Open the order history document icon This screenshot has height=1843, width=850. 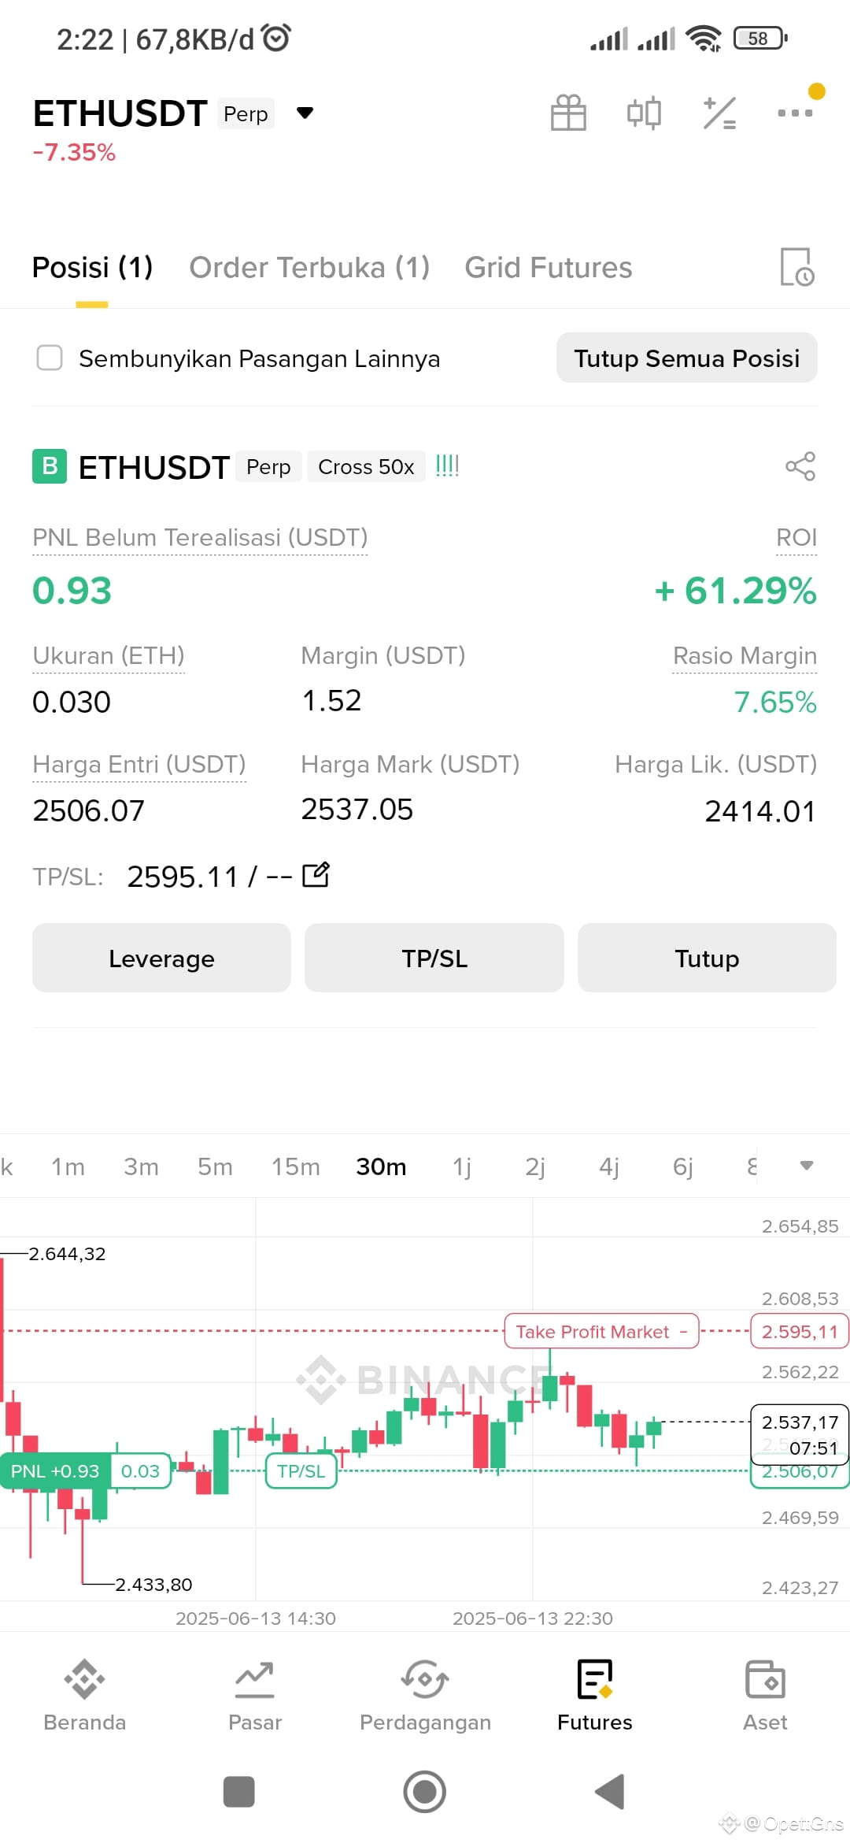796,267
